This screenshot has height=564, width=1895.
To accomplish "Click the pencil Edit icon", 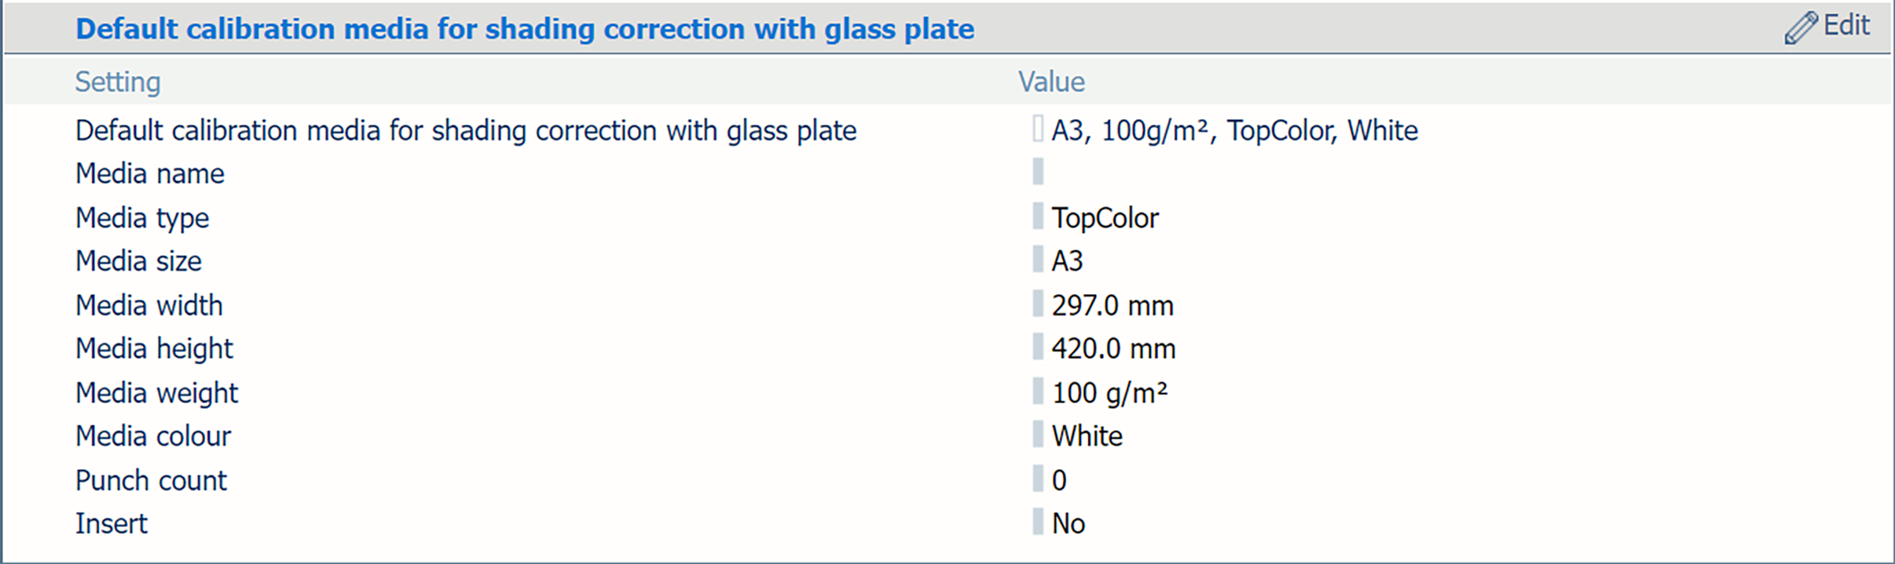I will (1800, 28).
